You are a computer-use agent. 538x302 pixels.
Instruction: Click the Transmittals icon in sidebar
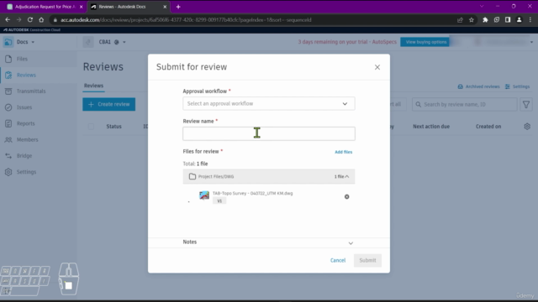(8, 91)
